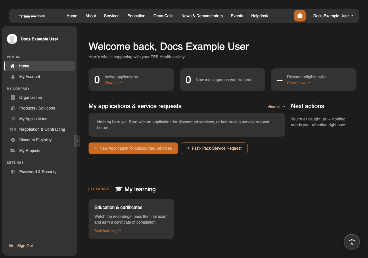This screenshot has width=368, height=258.
Task: Open the Docs Example User dropdown menu
Action: click(x=333, y=16)
